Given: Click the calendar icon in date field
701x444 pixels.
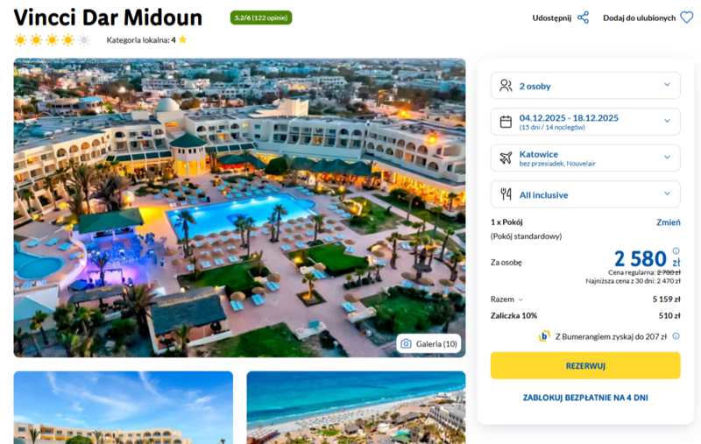Looking at the screenshot, I should point(506,122).
